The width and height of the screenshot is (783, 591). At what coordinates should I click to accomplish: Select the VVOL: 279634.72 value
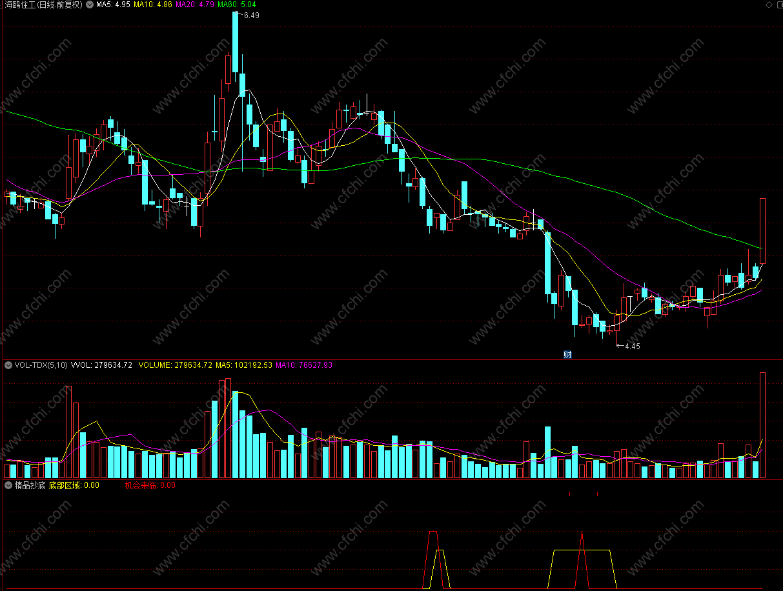click(101, 365)
